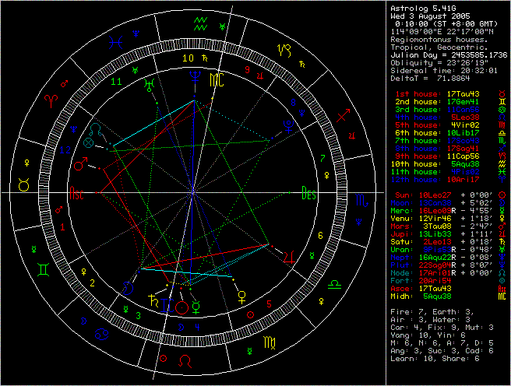This screenshot has width=511, height=386.
Task: Select the yellow Venus glyph inside the chart wheel
Action: pos(242,293)
